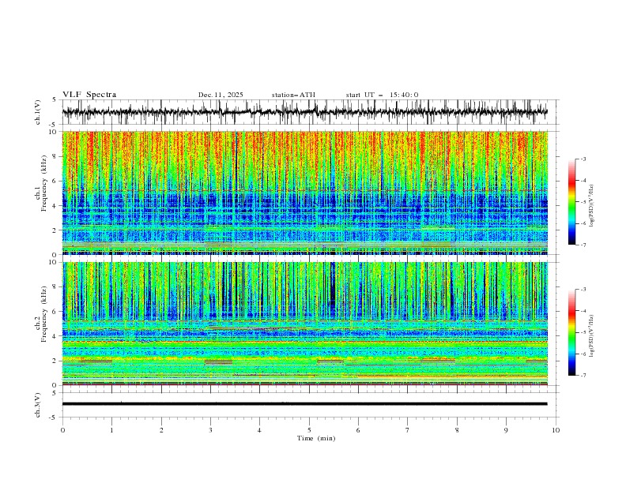626x483 pixels.
Task: Click time axis tick label "0"
Action: [x=62, y=430]
